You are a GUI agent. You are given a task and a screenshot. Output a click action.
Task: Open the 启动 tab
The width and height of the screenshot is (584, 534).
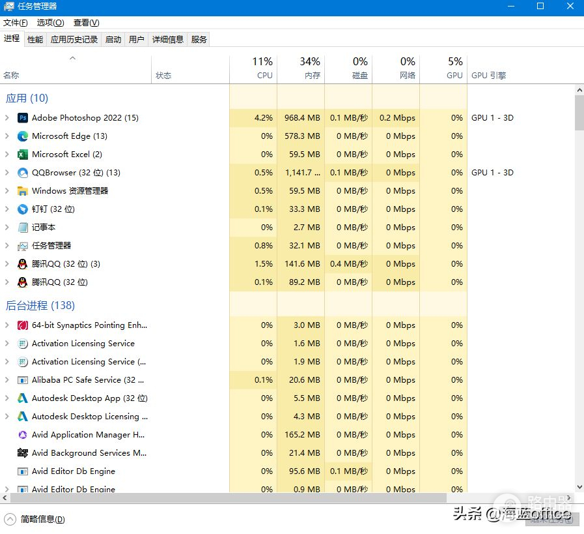click(113, 39)
